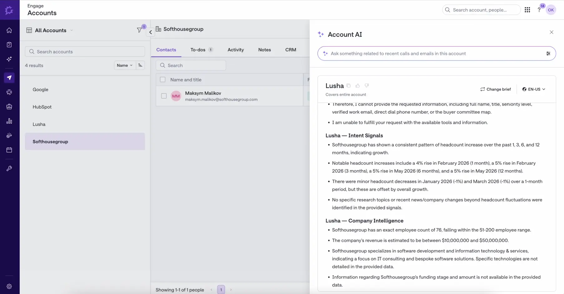Open the calendar icon in sidebar

pos(9,150)
